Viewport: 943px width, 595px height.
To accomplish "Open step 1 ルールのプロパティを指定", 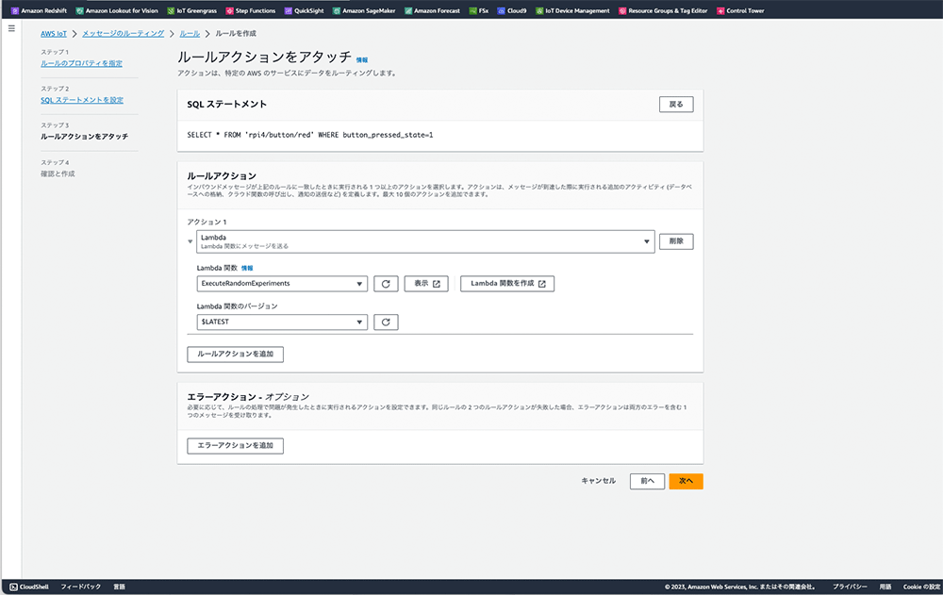I will 81,63.
